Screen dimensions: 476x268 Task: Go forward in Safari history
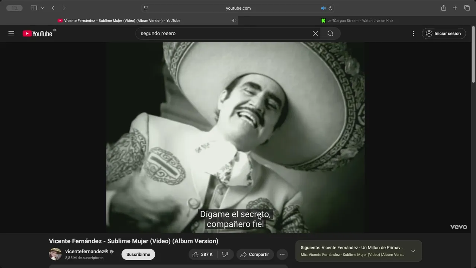[64, 8]
